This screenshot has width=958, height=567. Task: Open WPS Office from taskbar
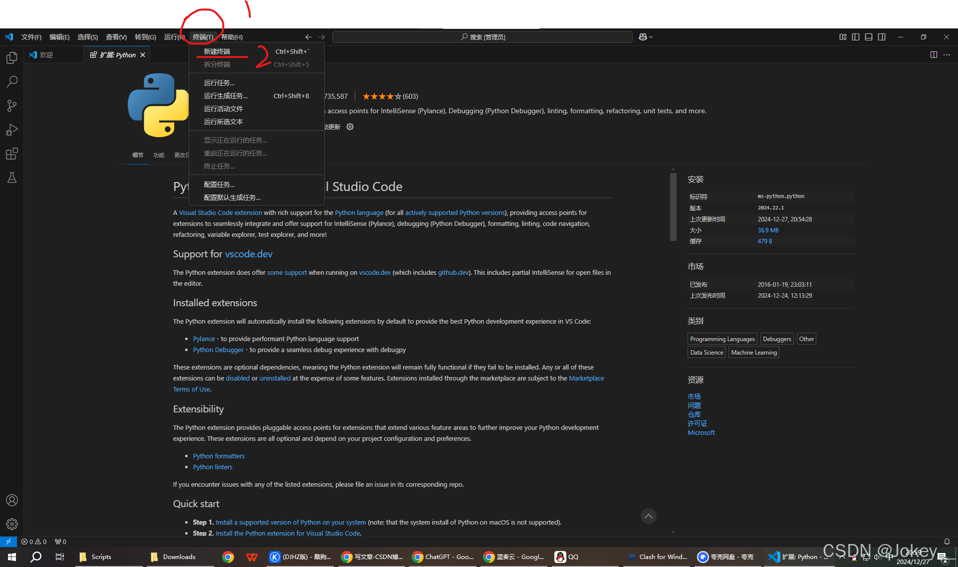coord(252,557)
